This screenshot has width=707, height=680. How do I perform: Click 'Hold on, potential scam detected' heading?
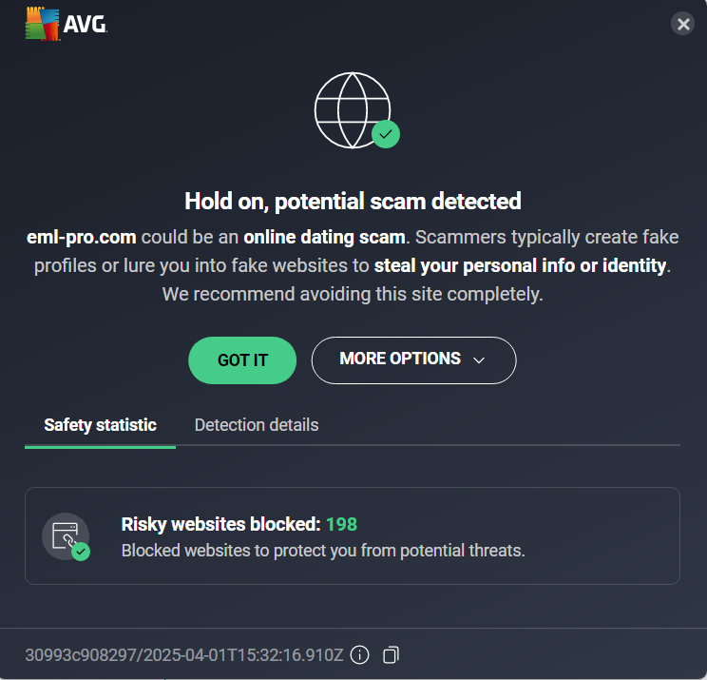coord(353,202)
